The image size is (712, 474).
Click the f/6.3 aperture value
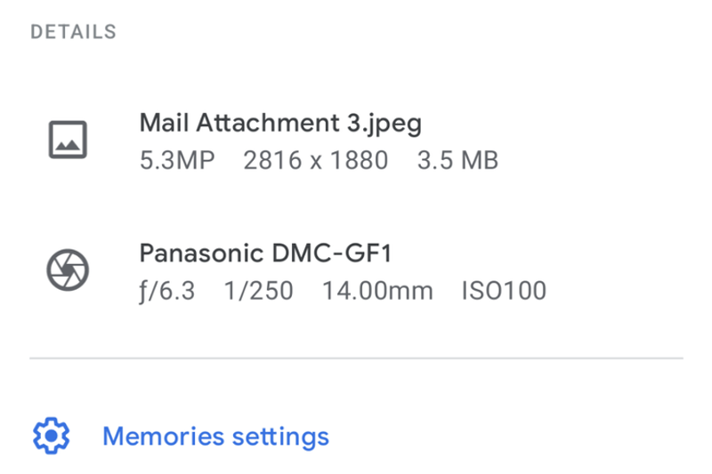(167, 291)
